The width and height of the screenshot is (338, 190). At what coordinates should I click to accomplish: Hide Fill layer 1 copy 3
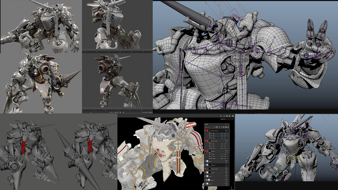[x=205, y=168]
